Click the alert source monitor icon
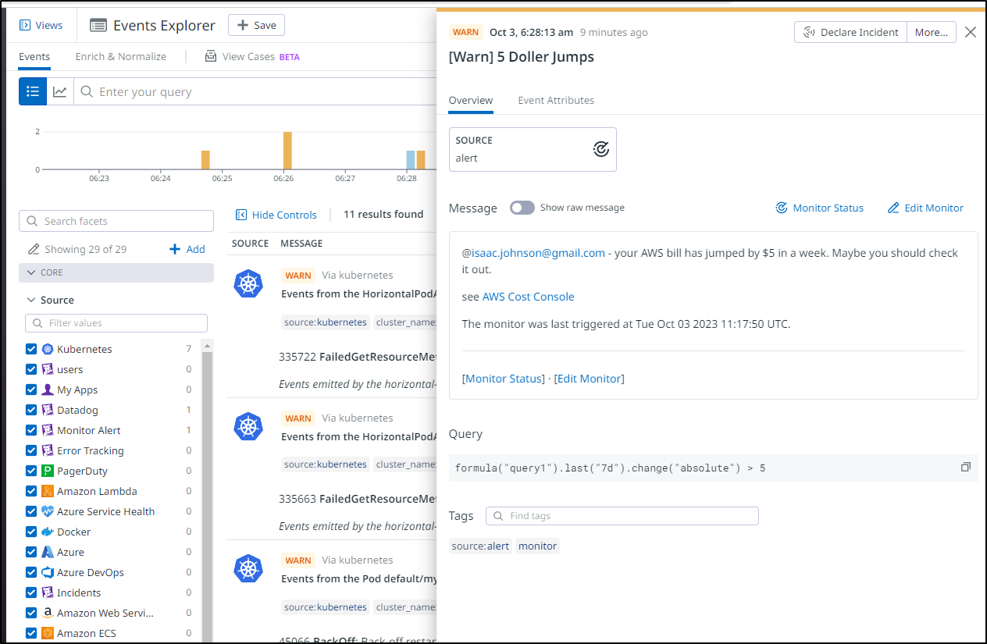987x644 pixels. 600,149
